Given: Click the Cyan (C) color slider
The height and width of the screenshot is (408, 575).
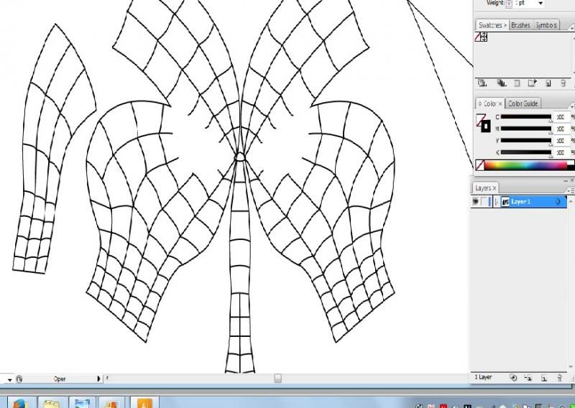Looking at the screenshot, I should click(526, 117).
